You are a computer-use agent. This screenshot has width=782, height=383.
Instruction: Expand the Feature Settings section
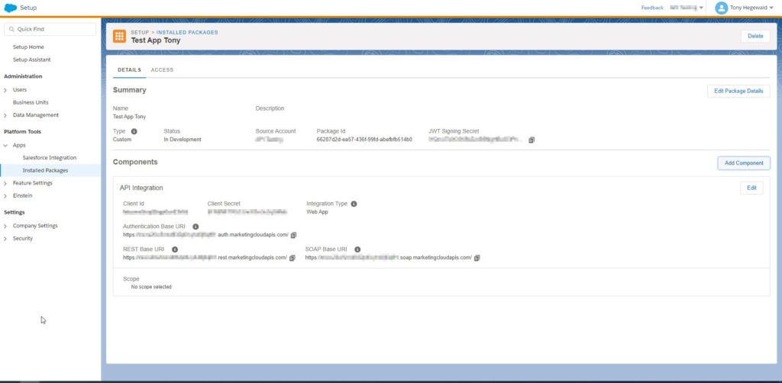[x=5, y=183]
